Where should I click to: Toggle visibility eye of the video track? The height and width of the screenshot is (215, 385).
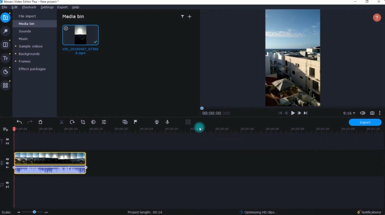(7, 159)
